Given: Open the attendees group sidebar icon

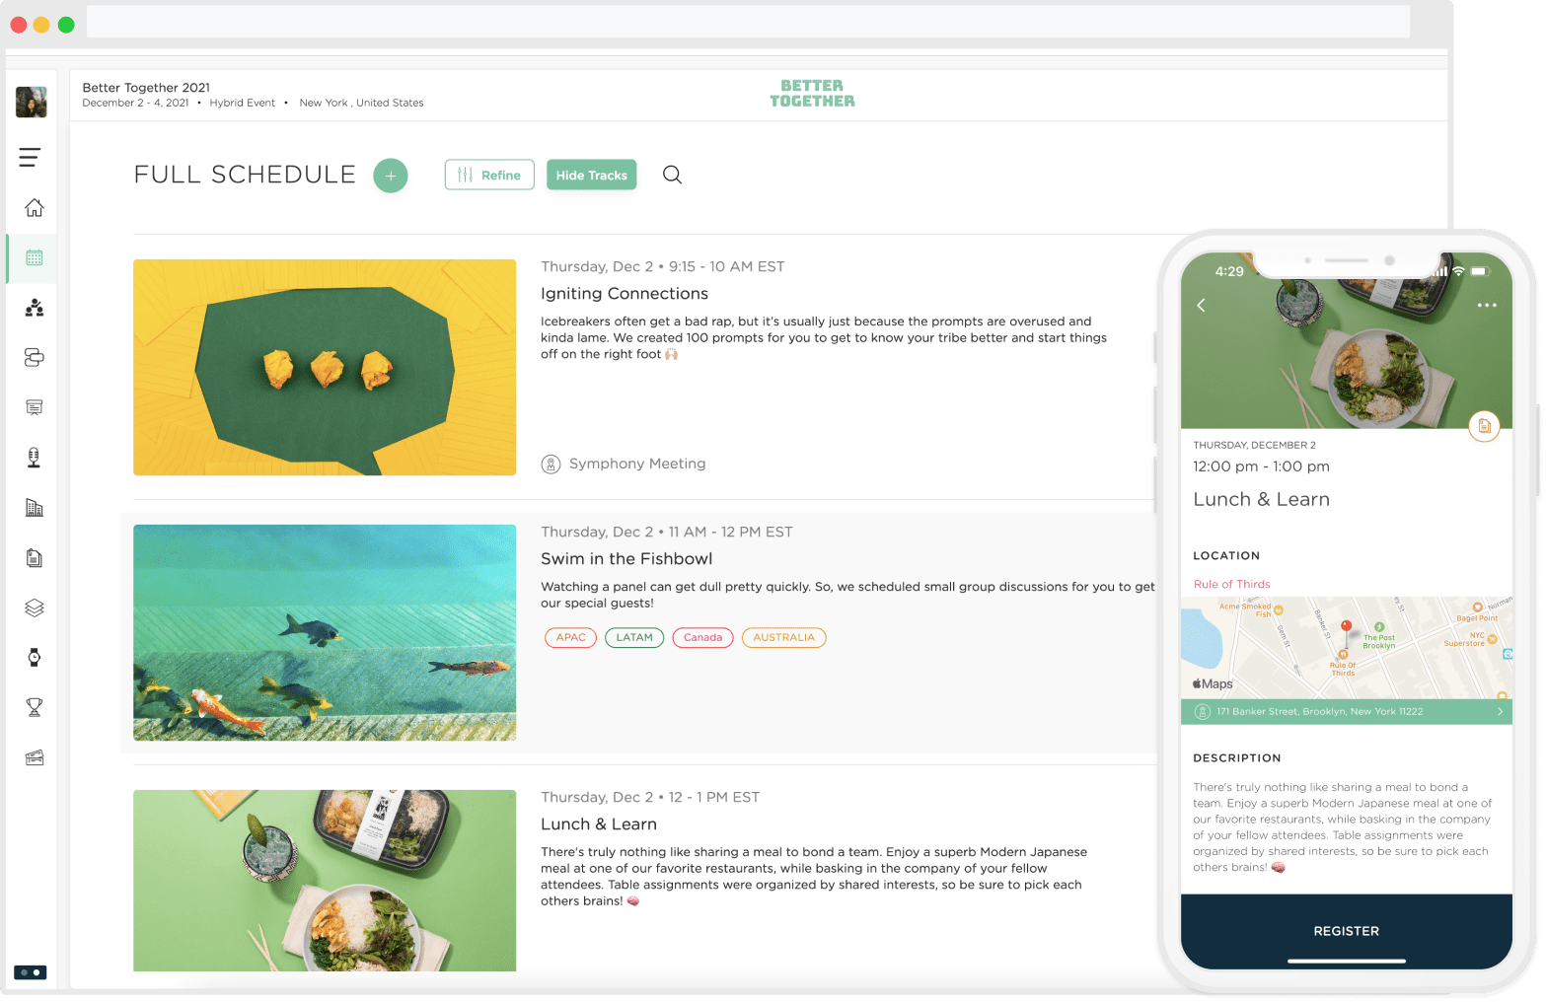Looking at the screenshot, I should tap(35, 308).
